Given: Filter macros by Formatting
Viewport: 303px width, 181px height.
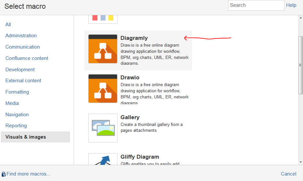Looking at the screenshot, I should click(x=17, y=92).
